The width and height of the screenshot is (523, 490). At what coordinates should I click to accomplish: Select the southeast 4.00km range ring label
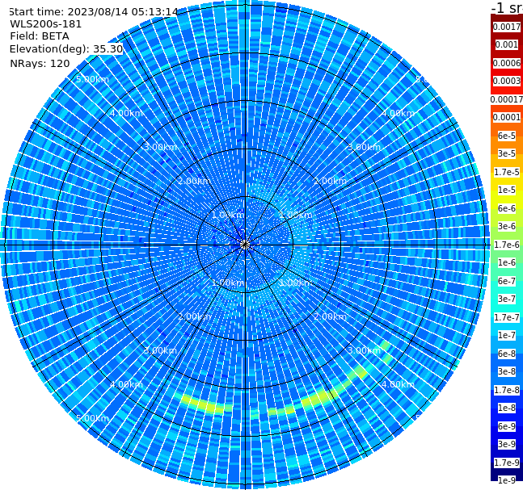pyautogui.click(x=398, y=384)
